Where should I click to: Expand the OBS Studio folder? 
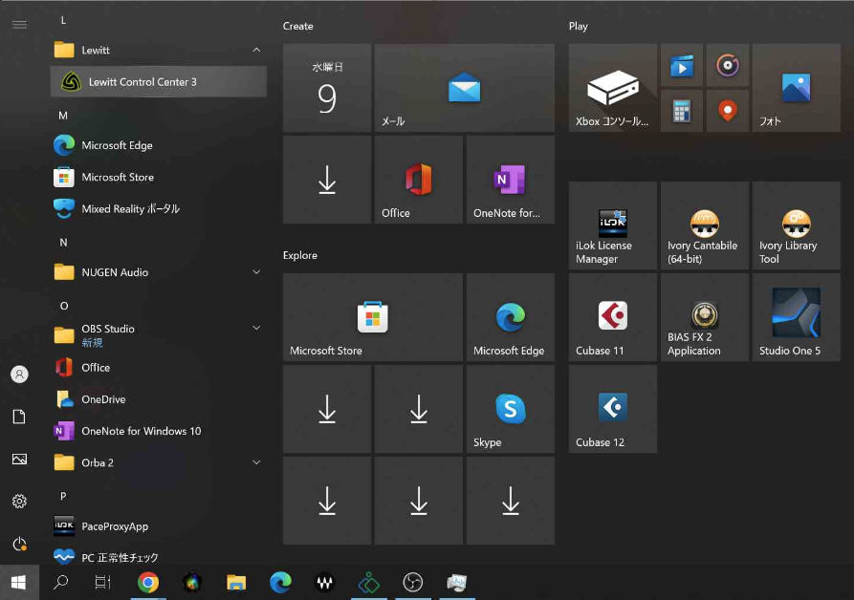pos(159,334)
